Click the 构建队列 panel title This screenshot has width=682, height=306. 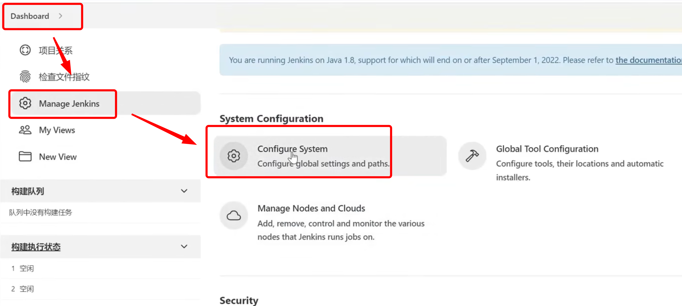point(27,191)
